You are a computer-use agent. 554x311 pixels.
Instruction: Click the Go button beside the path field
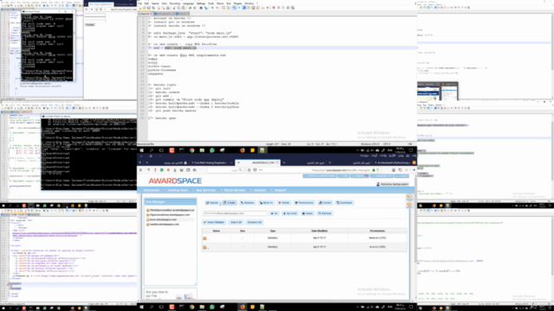[x=274, y=213]
